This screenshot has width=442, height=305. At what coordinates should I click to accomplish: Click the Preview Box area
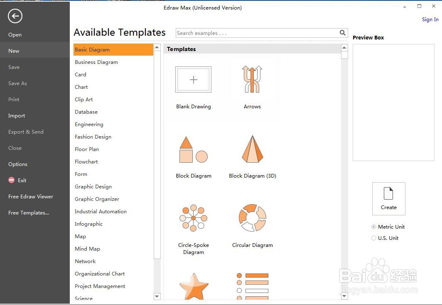tap(393, 102)
